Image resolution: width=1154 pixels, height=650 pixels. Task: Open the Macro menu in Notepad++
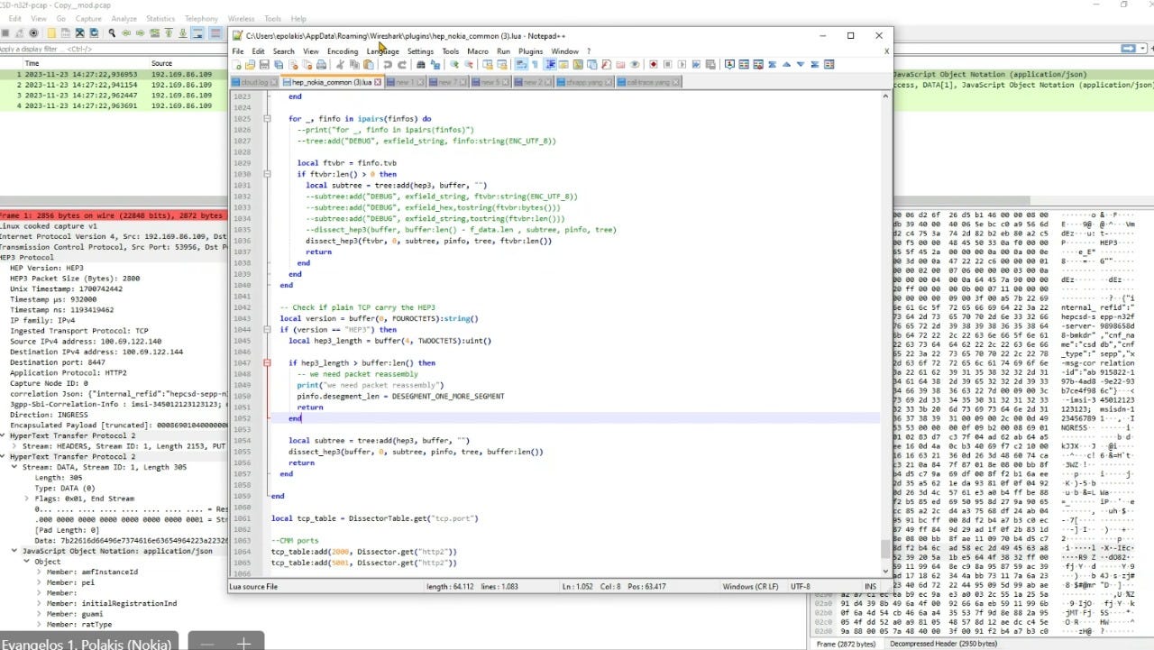coord(478,51)
